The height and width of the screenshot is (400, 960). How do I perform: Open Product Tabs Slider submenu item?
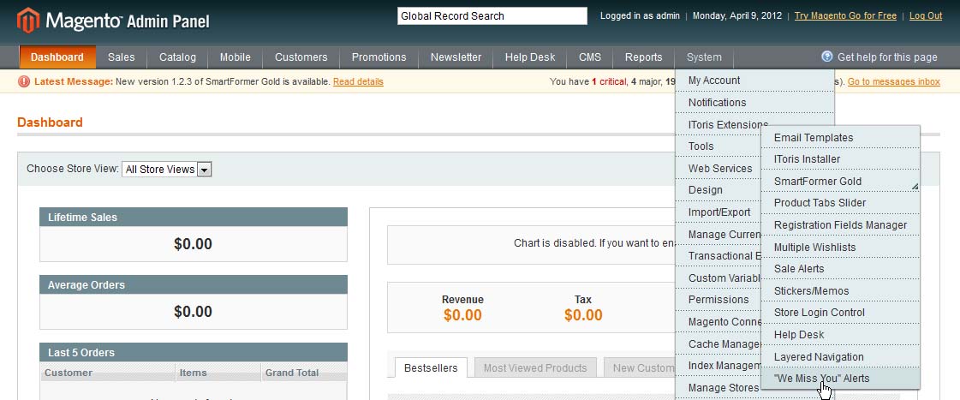840,203
